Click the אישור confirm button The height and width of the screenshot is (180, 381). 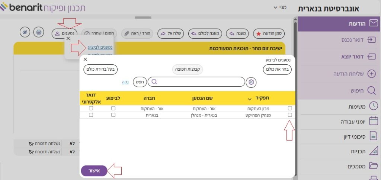tap(94, 171)
